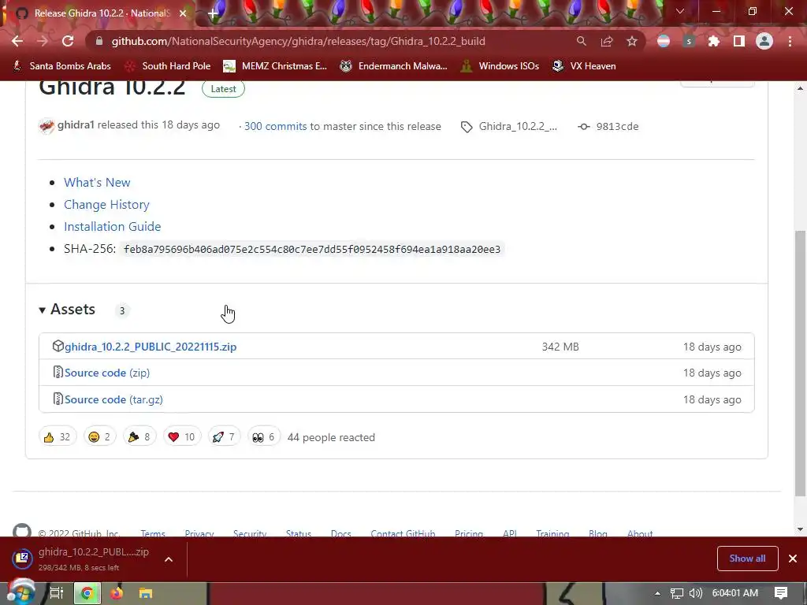807x605 pixels.
Task: React with the heart emoji
Action: pos(182,437)
